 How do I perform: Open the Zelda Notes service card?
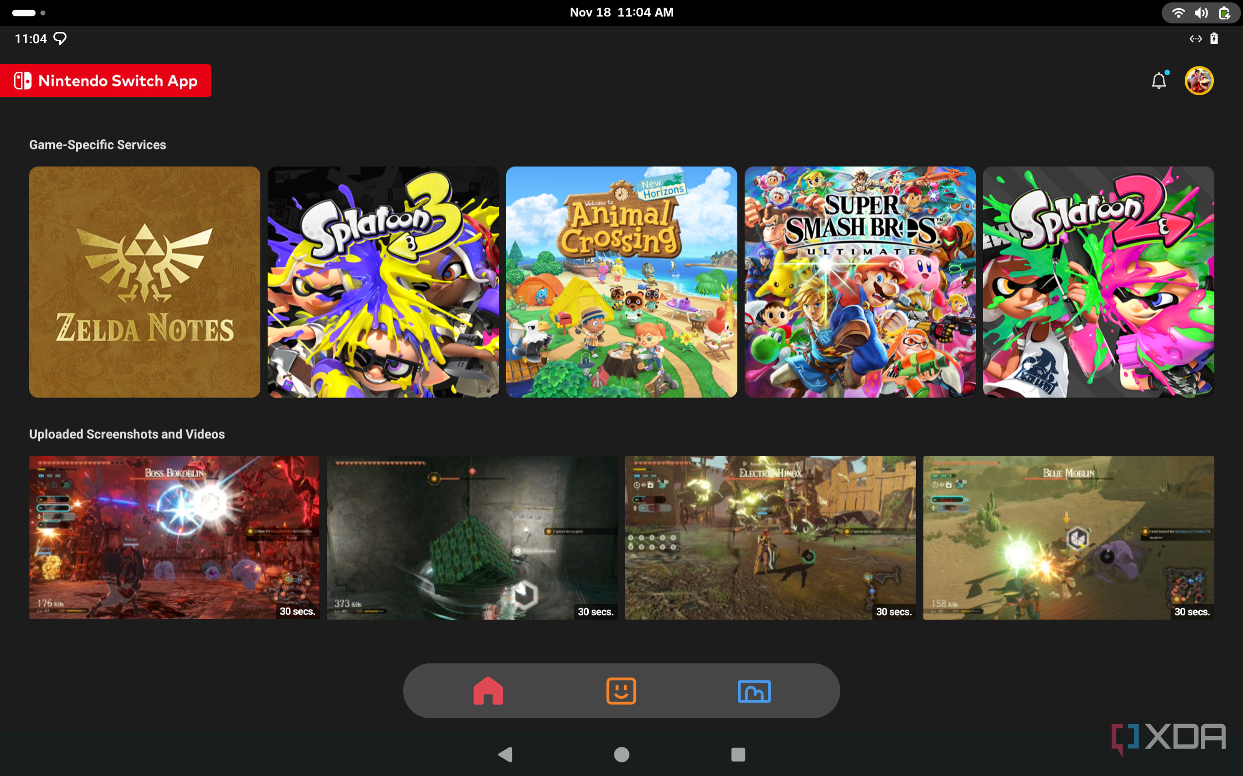(145, 282)
